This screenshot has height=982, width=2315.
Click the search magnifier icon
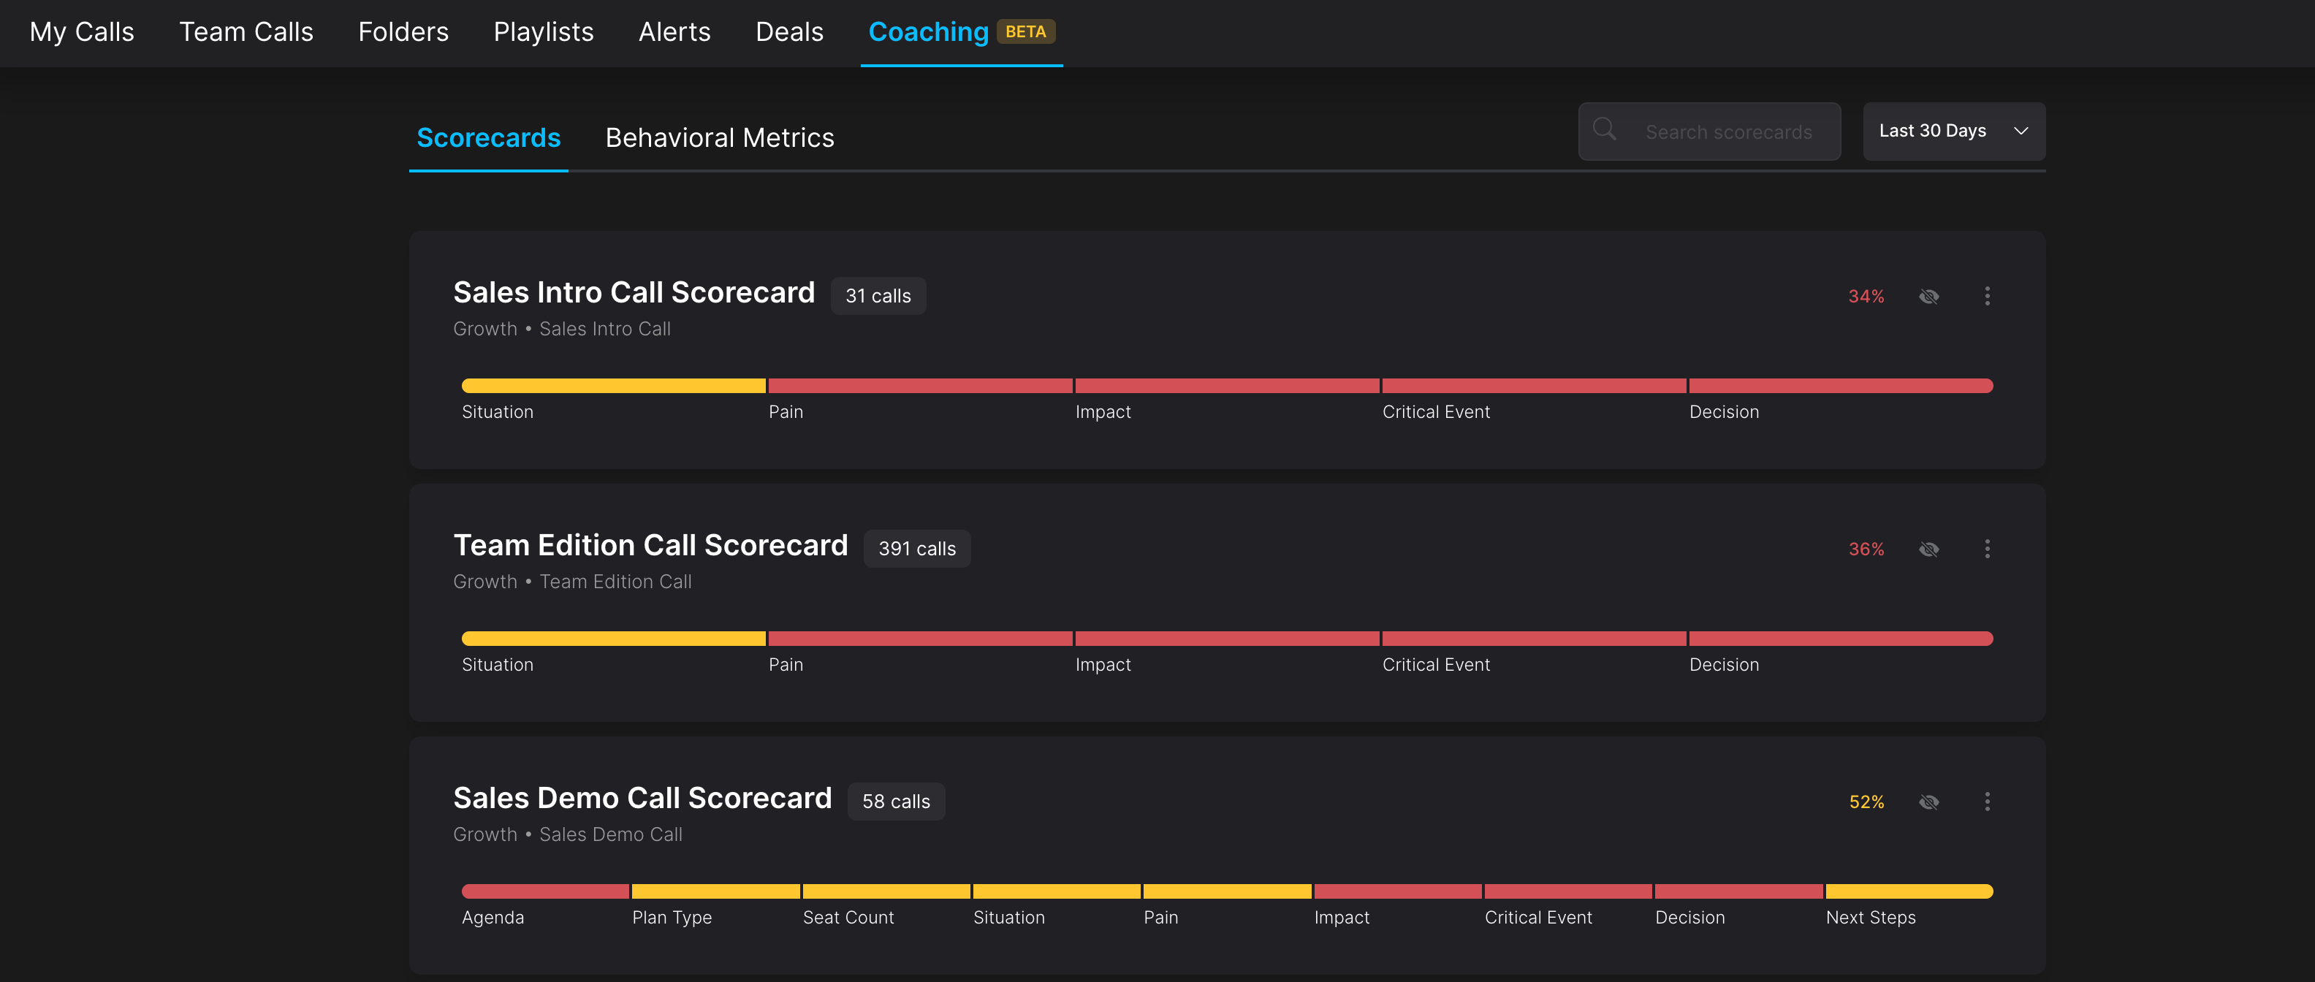(x=1603, y=129)
